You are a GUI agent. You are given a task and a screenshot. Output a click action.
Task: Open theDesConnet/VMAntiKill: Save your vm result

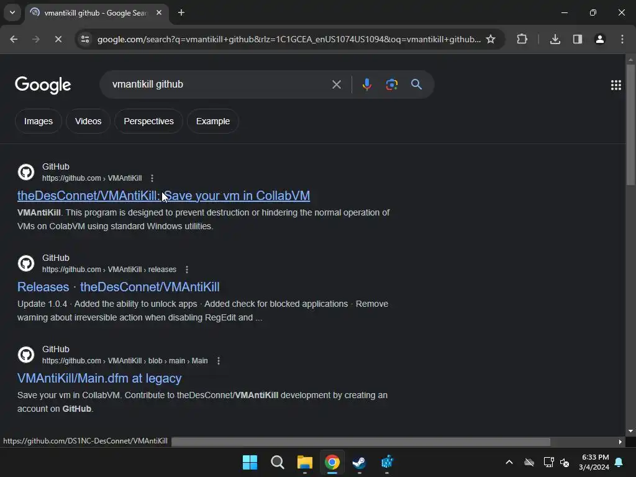163,196
